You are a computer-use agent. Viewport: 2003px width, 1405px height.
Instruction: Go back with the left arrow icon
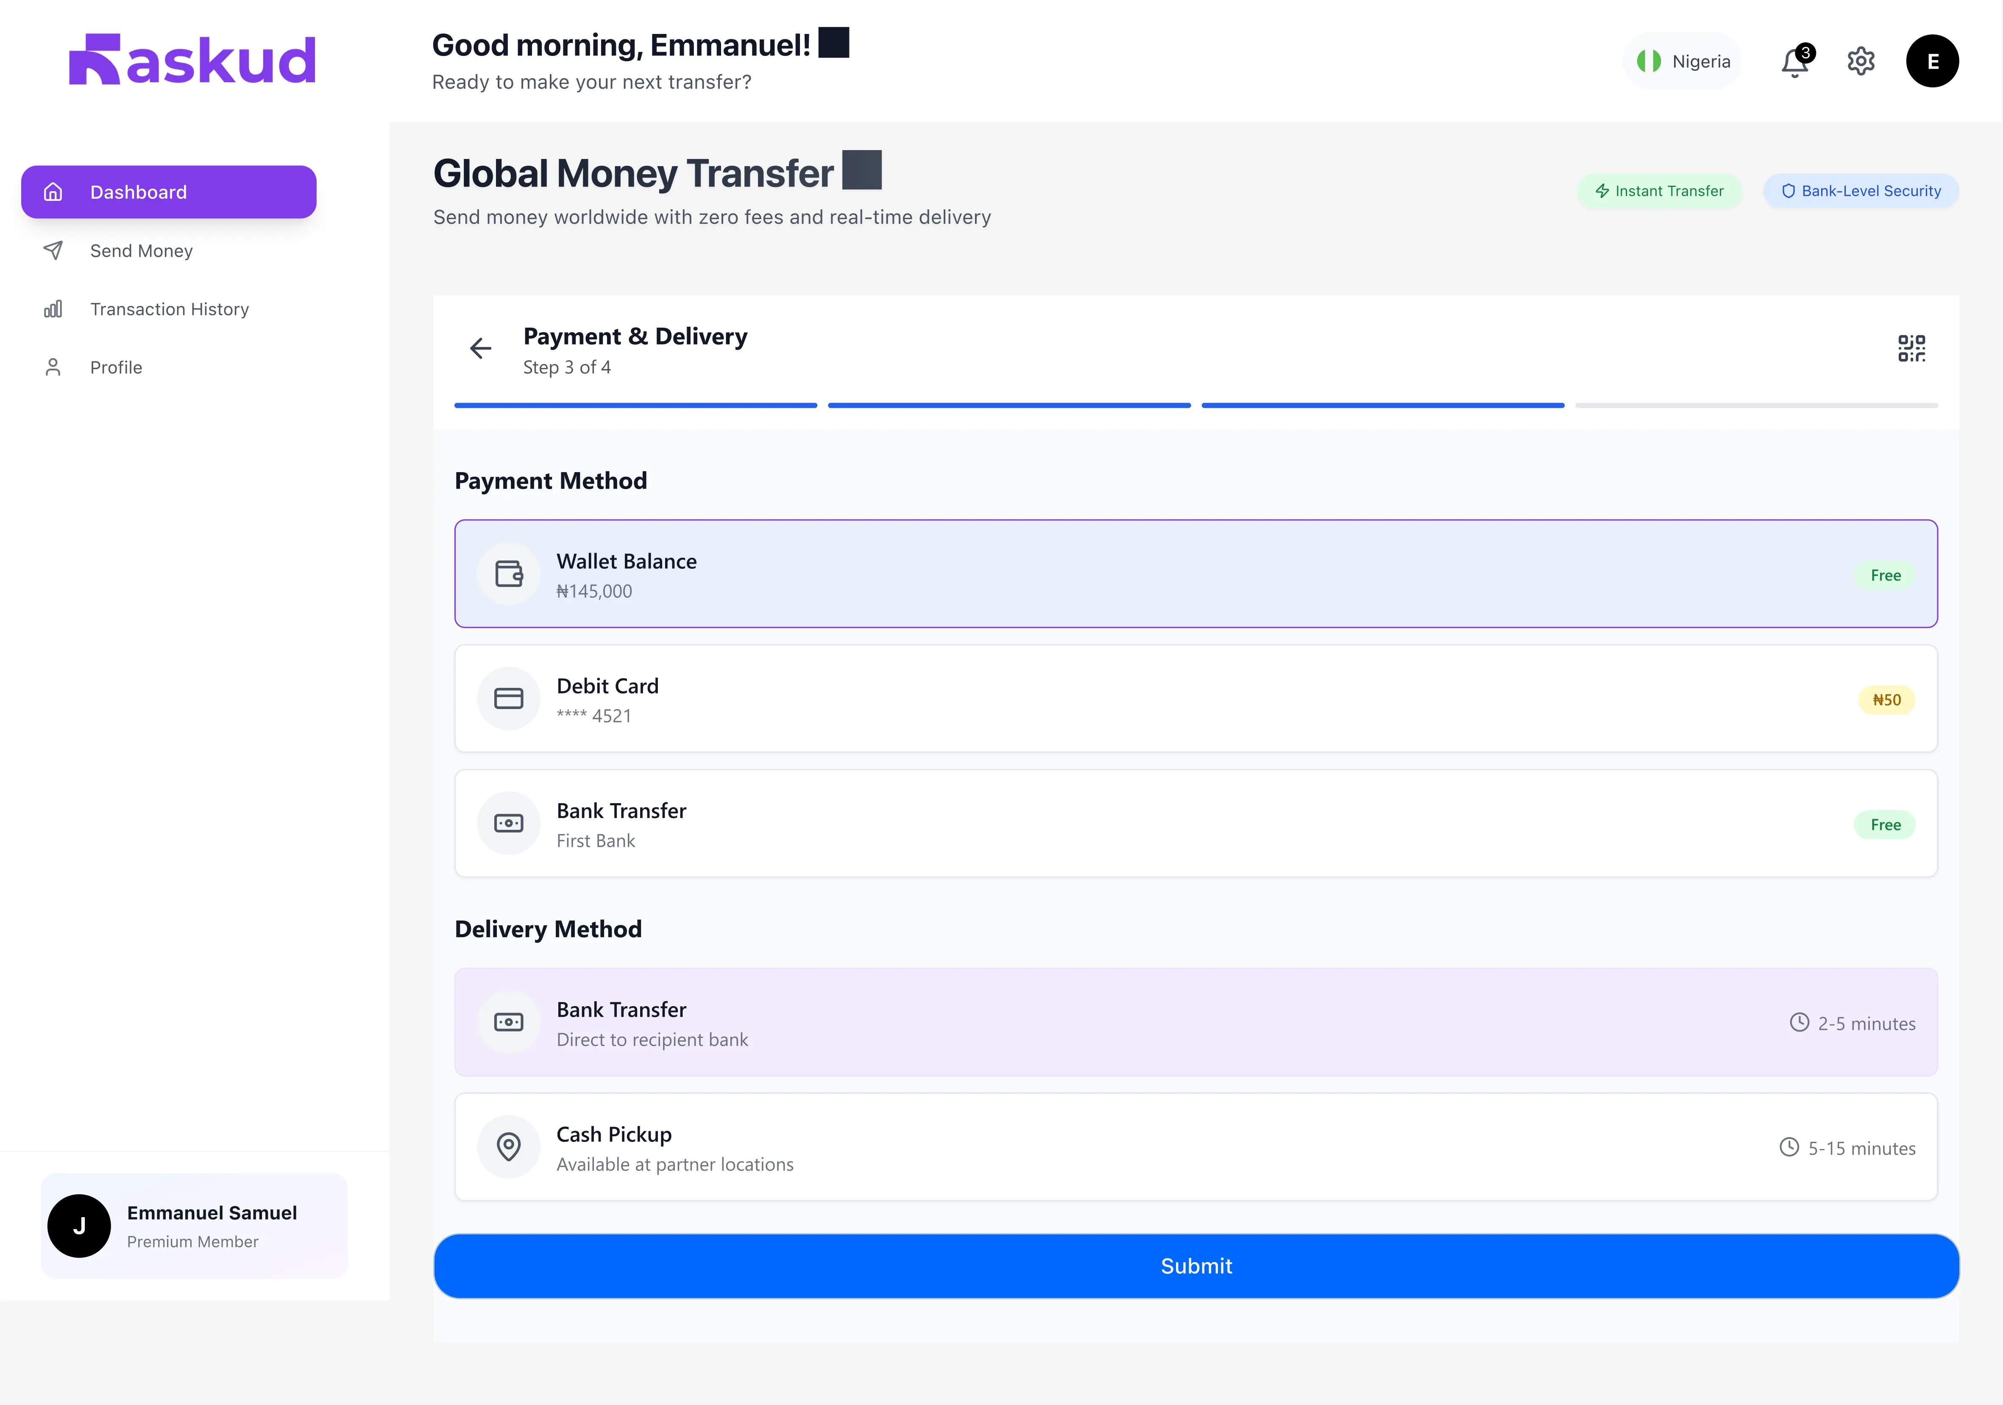[481, 349]
